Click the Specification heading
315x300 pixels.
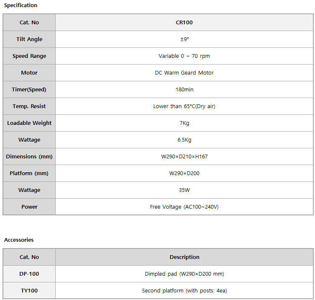point(21,5)
